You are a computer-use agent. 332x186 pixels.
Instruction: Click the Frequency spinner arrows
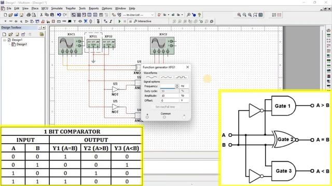point(177,86)
